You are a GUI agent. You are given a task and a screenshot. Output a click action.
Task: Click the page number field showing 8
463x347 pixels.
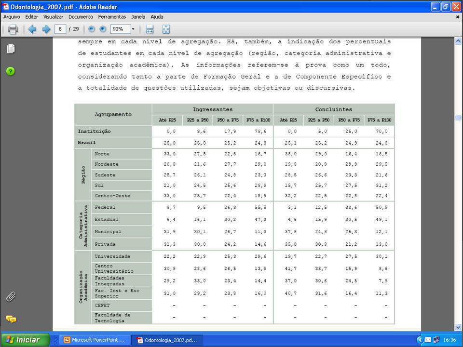[60, 29]
